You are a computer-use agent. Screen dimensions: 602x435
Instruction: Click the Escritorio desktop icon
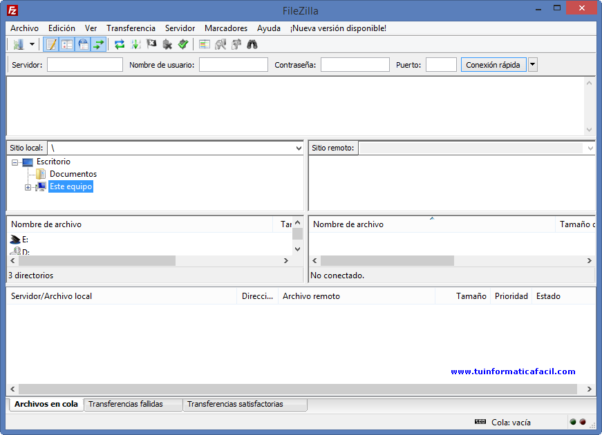pos(27,162)
